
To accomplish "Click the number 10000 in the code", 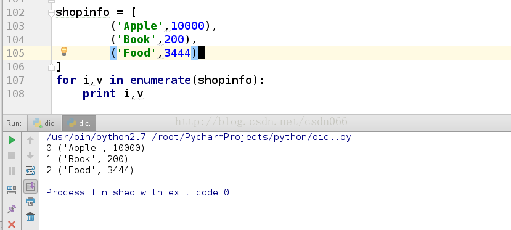I will tap(188, 26).
